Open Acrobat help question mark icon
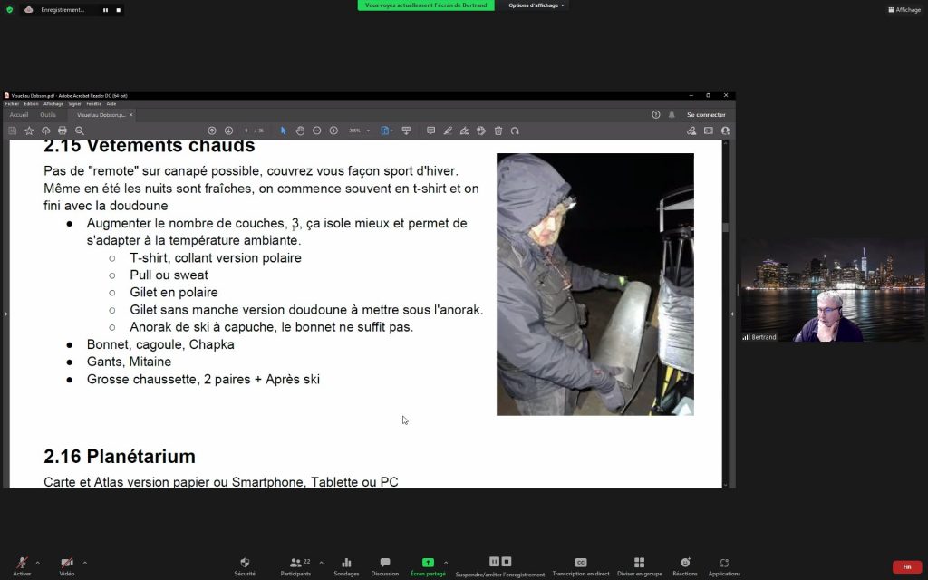The height and width of the screenshot is (580, 928). pos(656,115)
